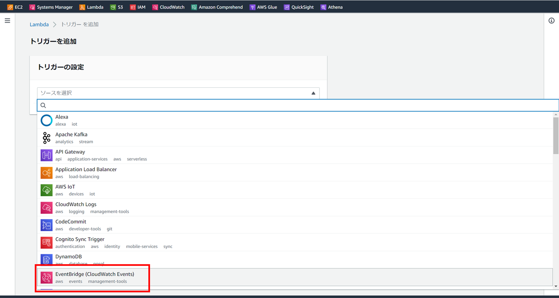Viewport: 559px width, 298px height.
Task: Click 'git' tag under CodeCommit
Action: pos(109,229)
